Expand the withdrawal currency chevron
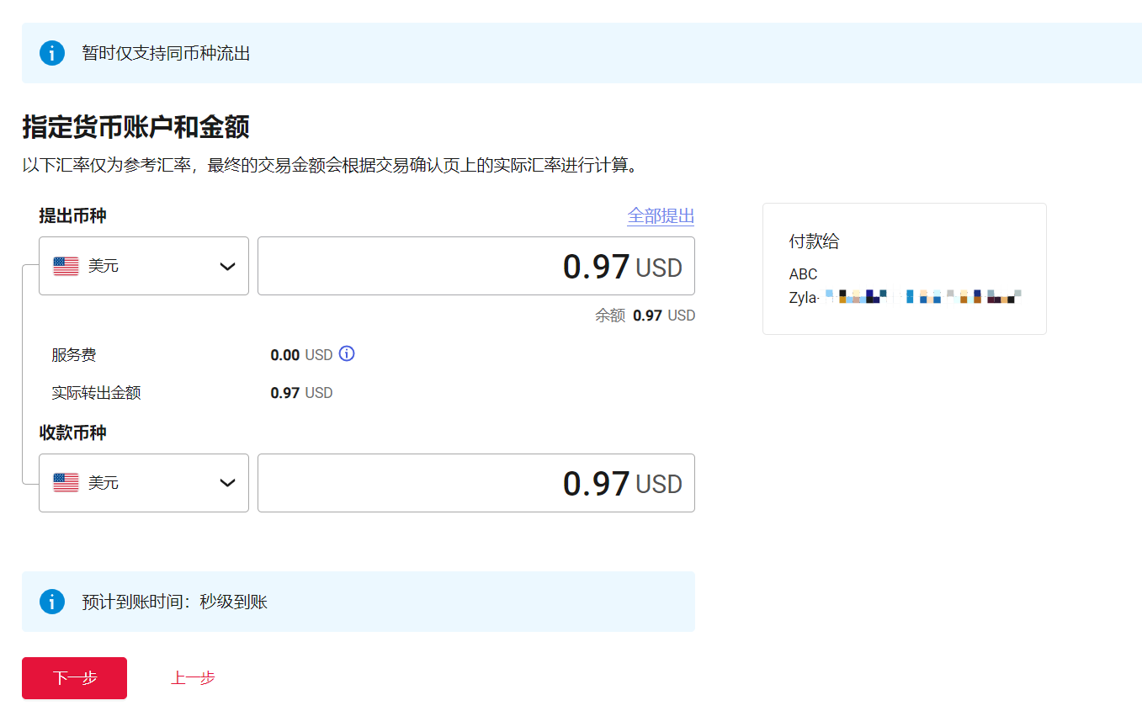 click(x=226, y=265)
